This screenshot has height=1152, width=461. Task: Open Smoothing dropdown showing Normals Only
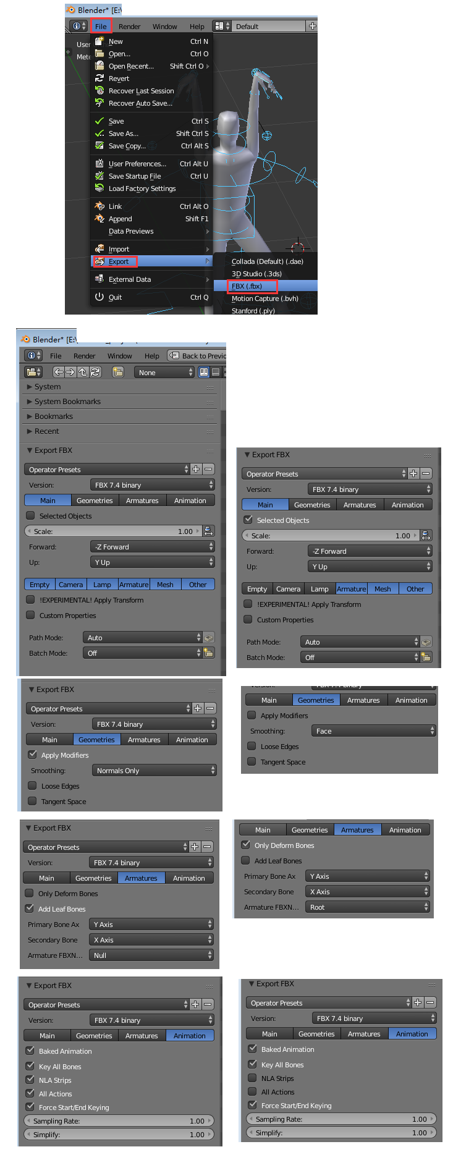154,770
